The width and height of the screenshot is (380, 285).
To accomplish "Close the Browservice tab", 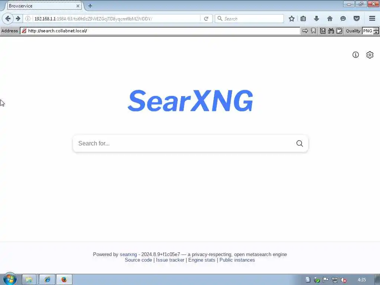I will [x=78, y=6].
